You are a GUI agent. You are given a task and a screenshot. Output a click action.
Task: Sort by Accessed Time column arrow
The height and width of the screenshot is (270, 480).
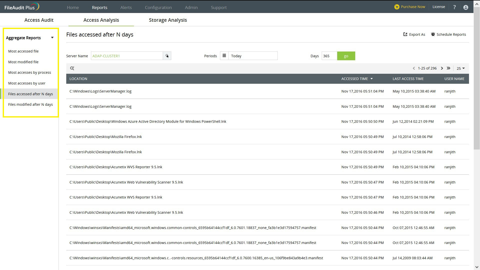371,79
